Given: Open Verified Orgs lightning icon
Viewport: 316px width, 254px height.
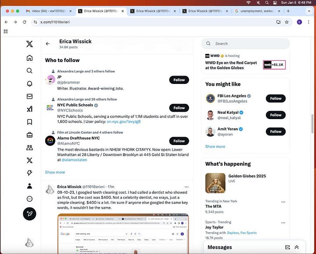Looking at the screenshot, I should point(29,173).
